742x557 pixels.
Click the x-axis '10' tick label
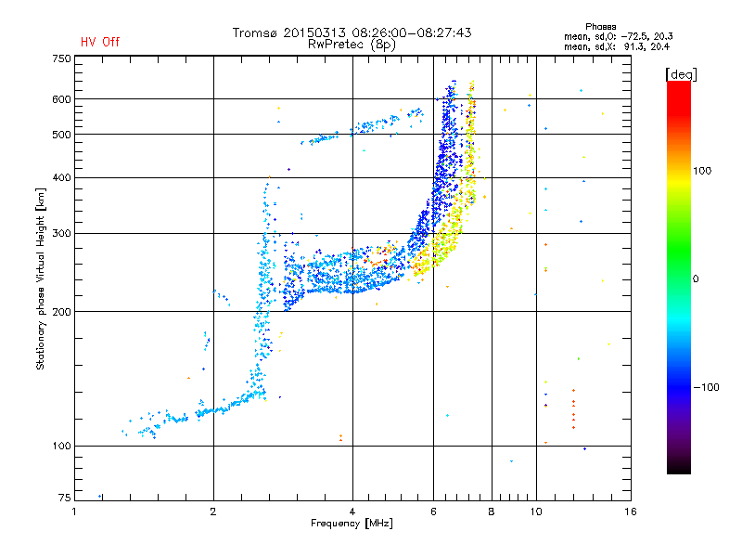pyautogui.click(x=536, y=512)
